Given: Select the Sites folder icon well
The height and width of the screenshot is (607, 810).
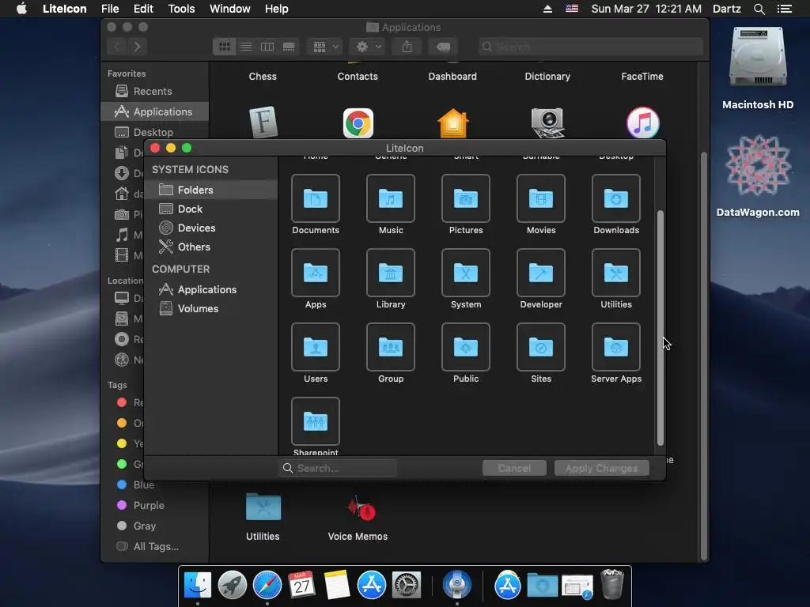Looking at the screenshot, I should [541, 347].
